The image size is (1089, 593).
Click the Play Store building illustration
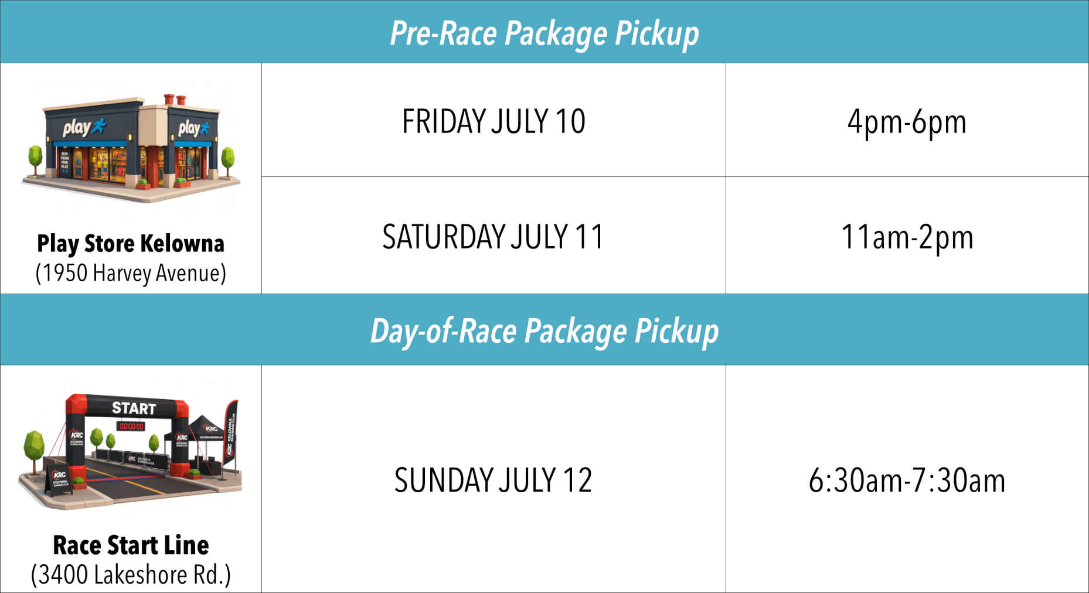[131, 148]
